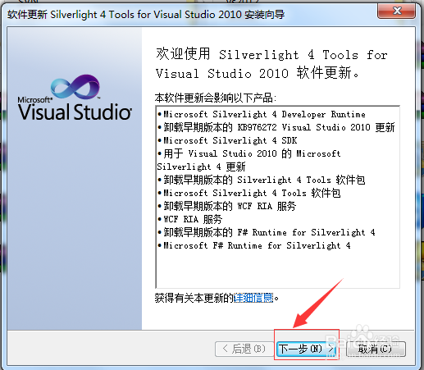The height and width of the screenshot is (370, 424).
Task: Select 卸载早期版本的 F# Runtime for Silverlight 4 line
Action: tap(267, 232)
